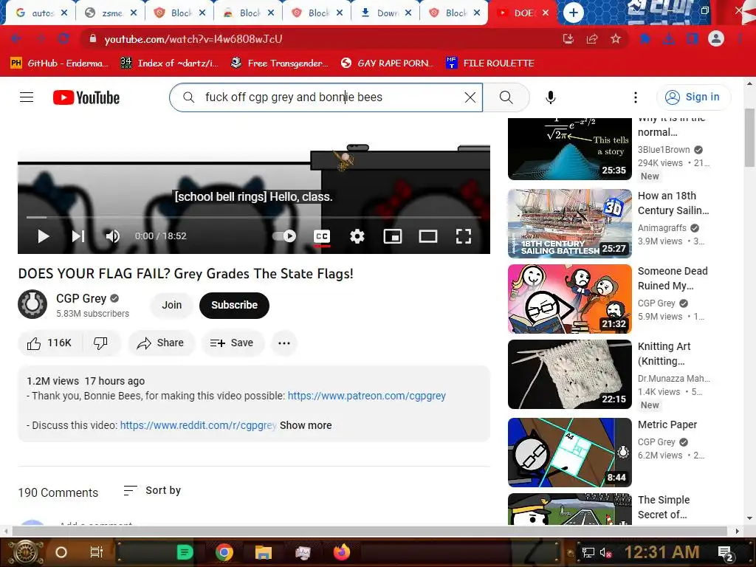
Task: Install app icon in address bar
Action: coord(568,39)
